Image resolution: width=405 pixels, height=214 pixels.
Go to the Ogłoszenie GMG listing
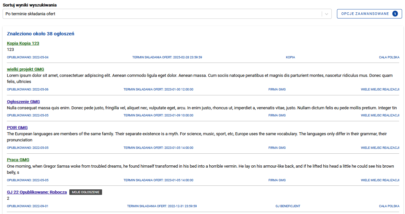click(23, 102)
